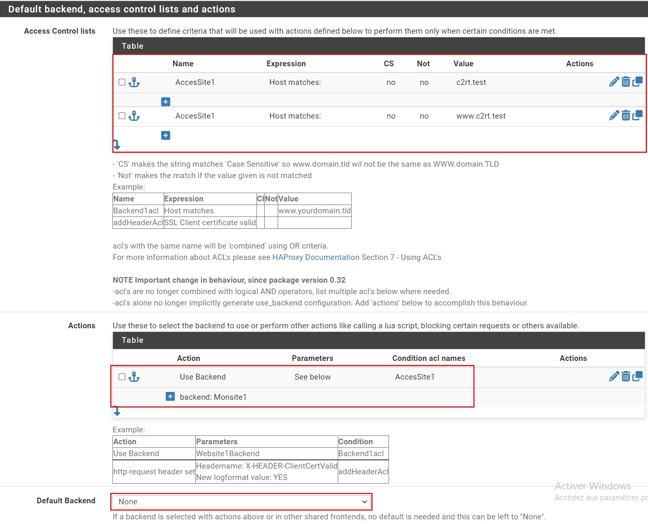
Task: Click anchor icon in www.c2rt.test ACL row
Action: (134, 116)
